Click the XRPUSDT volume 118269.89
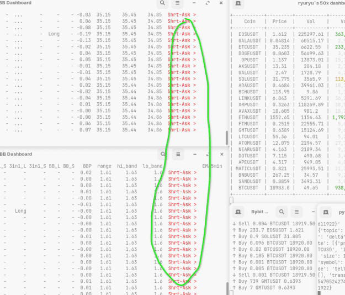Image resolution: width=345 pixels, height=295 pixels. (311, 104)
